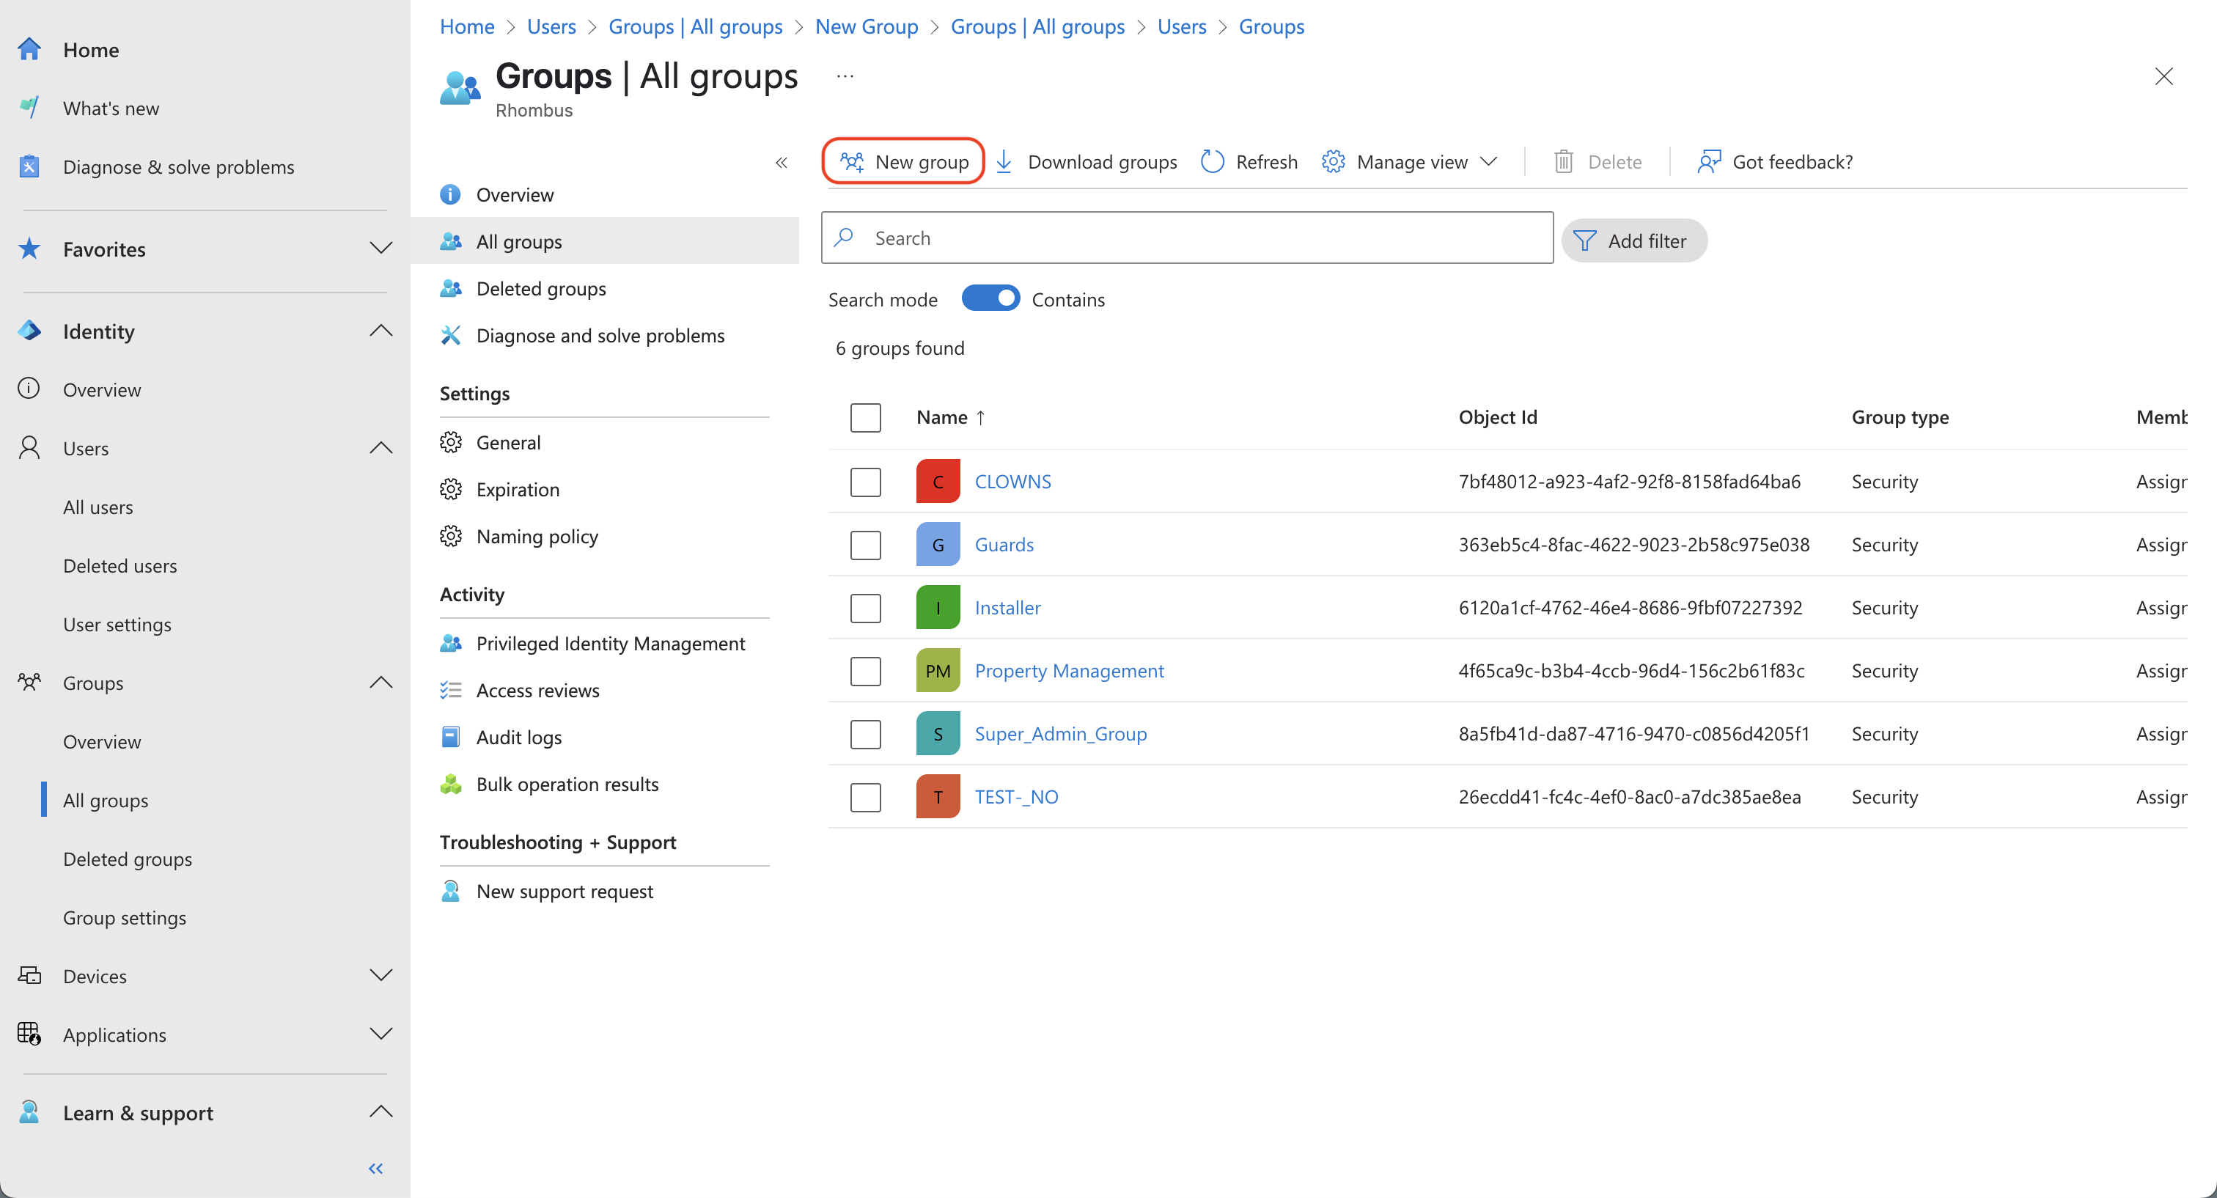The width and height of the screenshot is (2217, 1198).
Task: Click the Applications grid icon
Action: [x=29, y=1034]
